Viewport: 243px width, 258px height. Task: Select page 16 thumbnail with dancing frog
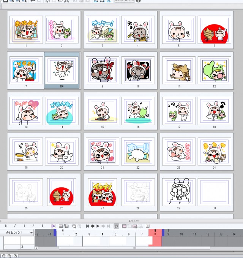point(138,111)
